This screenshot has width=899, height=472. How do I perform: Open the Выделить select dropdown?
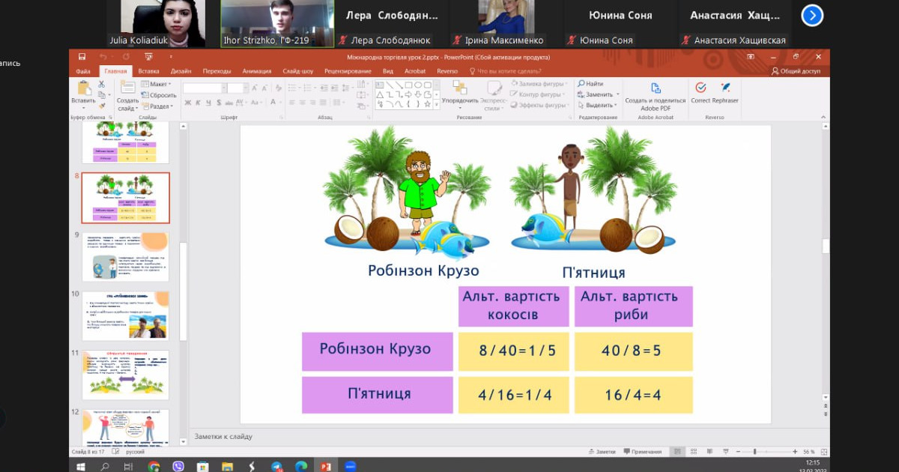[x=596, y=105]
